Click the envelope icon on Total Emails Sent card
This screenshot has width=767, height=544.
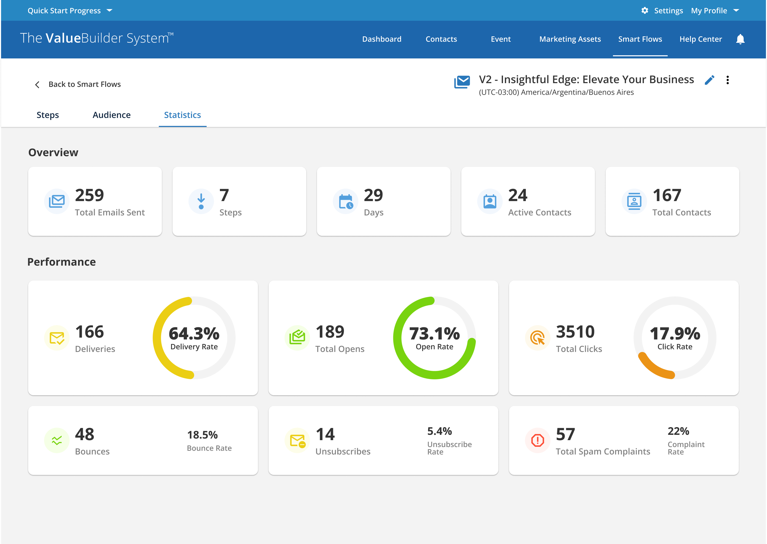57,201
